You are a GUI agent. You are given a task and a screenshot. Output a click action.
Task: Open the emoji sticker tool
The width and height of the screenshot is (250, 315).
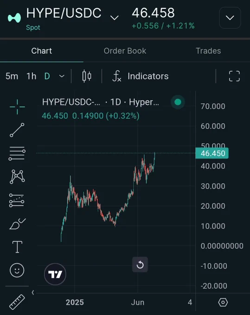17,270
